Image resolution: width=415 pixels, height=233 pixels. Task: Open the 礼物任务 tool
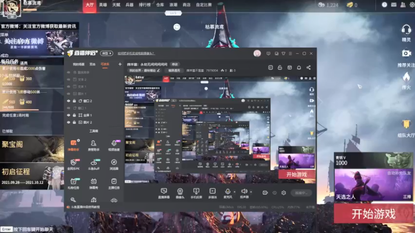[x=73, y=183]
